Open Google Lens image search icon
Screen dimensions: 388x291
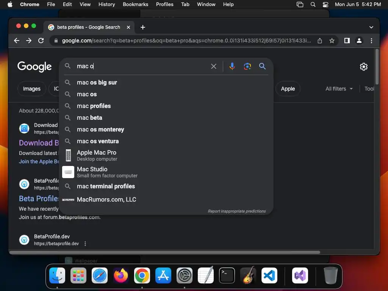(247, 66)
